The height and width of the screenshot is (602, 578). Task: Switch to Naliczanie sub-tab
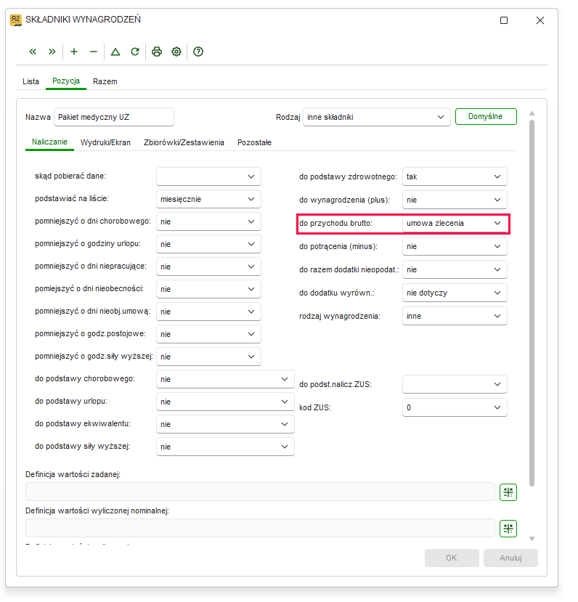49,142
